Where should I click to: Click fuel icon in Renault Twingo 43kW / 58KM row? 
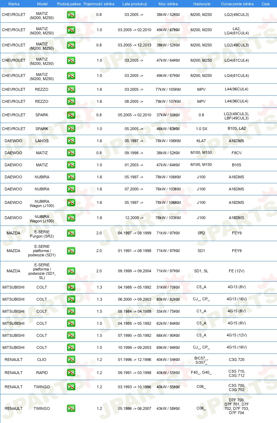(71, 408)
